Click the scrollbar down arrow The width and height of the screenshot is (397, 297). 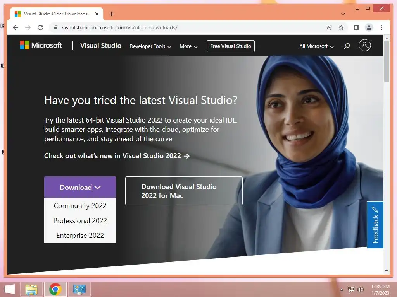point(387,271)
